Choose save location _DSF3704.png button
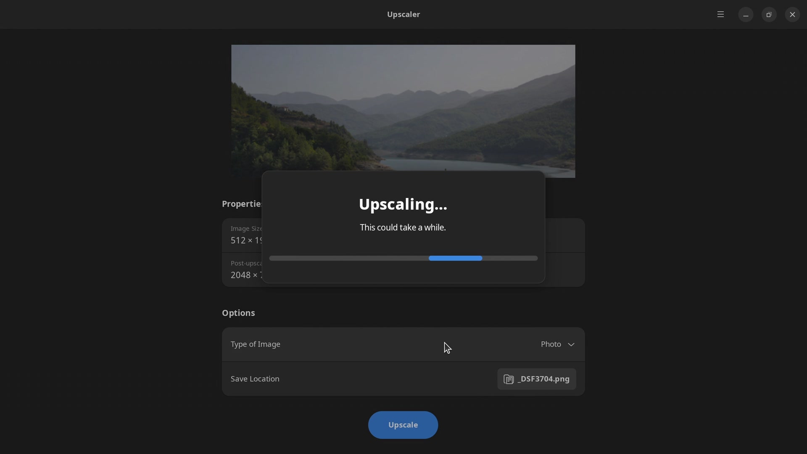The image size is (807, 454). (x=536, y=379)
